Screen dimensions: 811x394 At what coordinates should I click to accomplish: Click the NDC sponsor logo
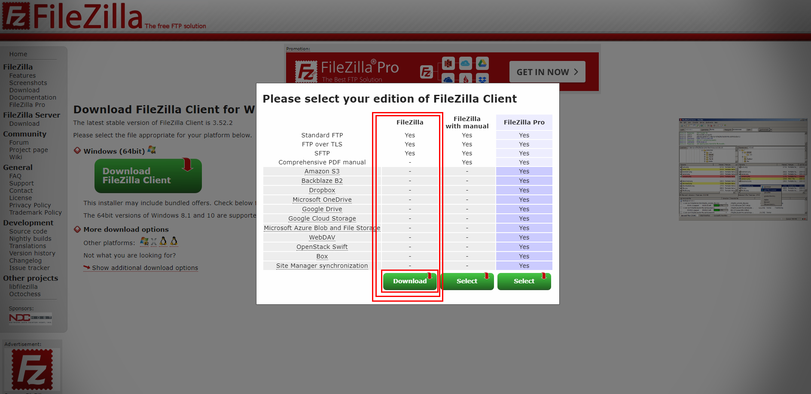click(30, 318)
